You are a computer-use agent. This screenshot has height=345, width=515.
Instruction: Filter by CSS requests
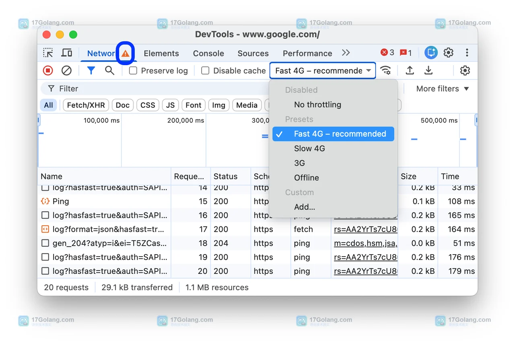pyautogui.click(x=148, y=105)
